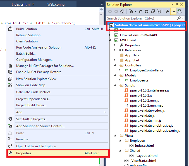Pin the Solution Explorer panel
189x166 pixels.
pos(177,4)
